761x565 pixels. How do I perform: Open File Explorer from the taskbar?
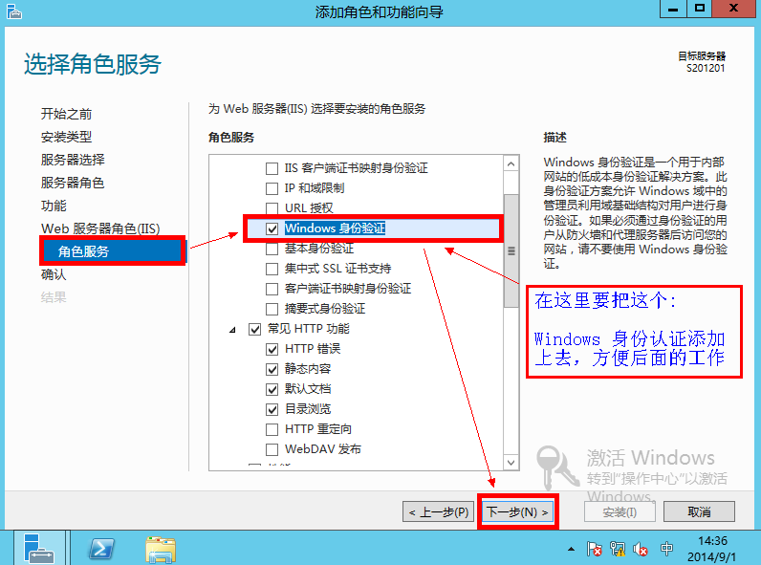(x=161, y=550)
